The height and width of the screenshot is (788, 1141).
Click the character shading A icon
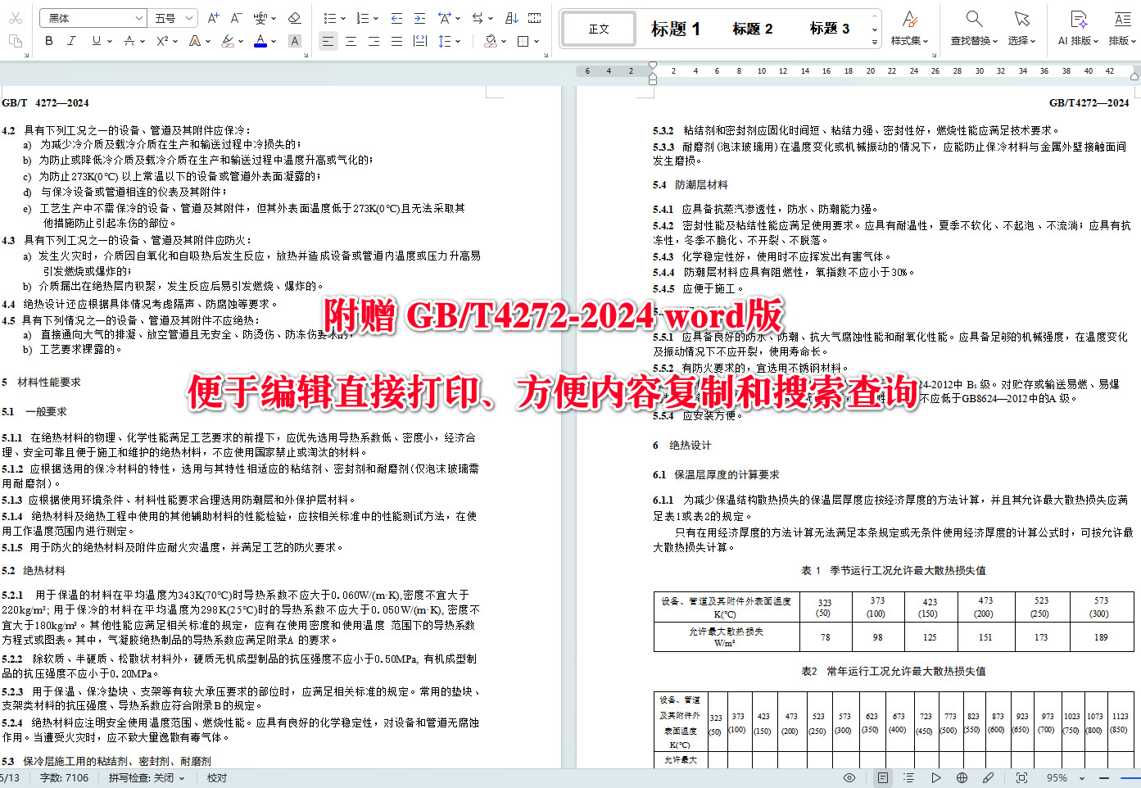[x=295, y=41]
